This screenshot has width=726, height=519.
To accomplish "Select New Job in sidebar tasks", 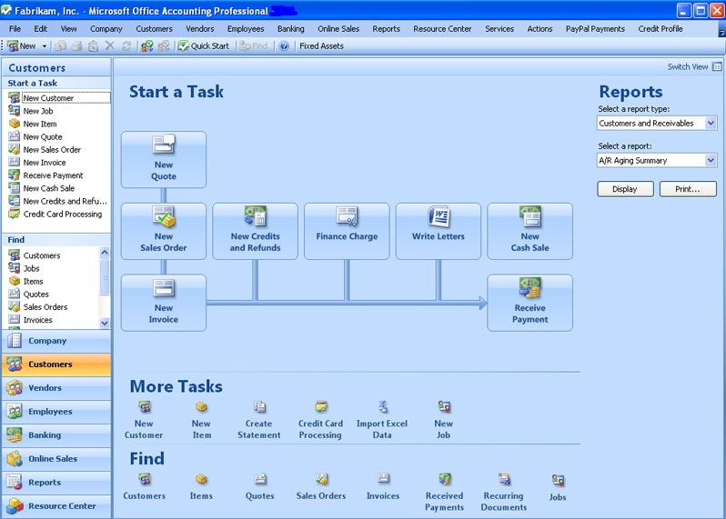I will tap(31, 111).
